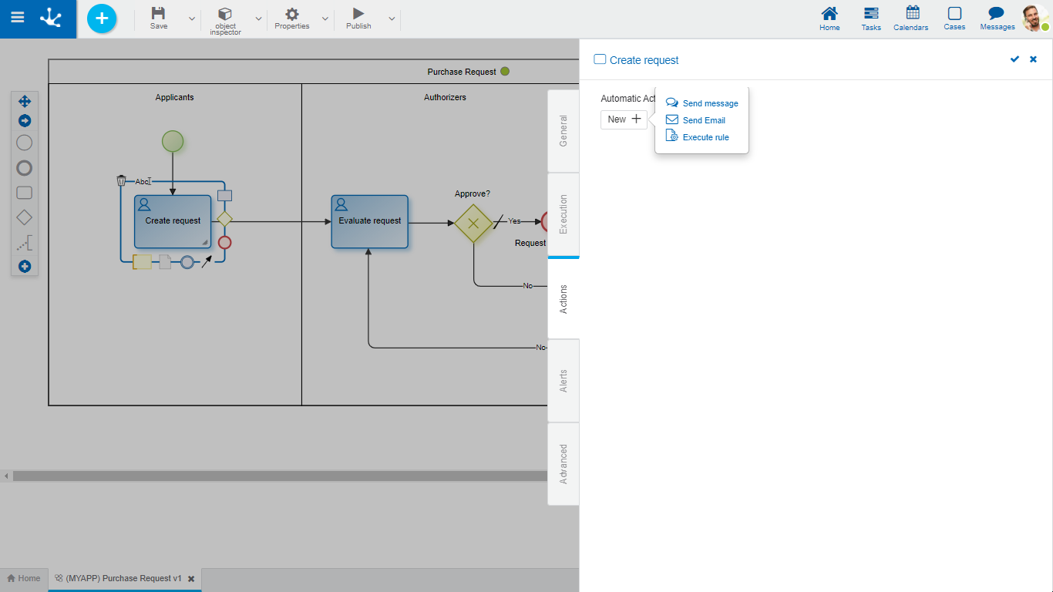Viewport: 1053px width, 592px height.
Task: Open Tasks in top navigation
Action: coord(871,18)
